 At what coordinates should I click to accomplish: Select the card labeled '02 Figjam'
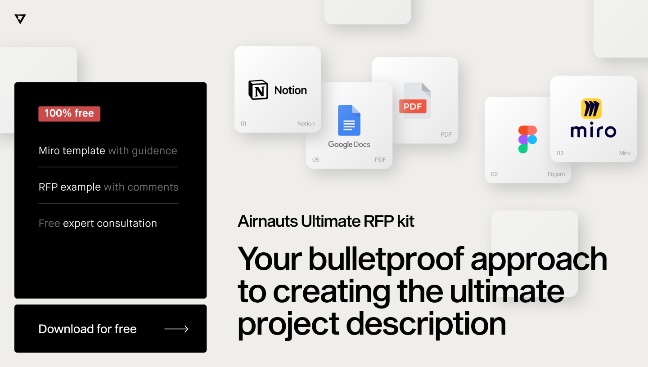coord(527,139)
